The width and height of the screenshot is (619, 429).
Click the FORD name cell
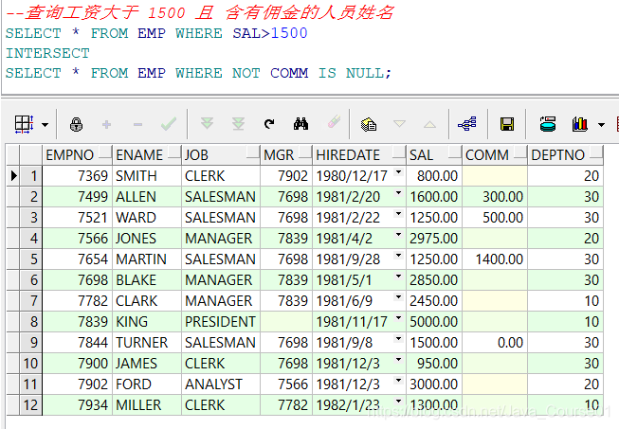point(147,384)
